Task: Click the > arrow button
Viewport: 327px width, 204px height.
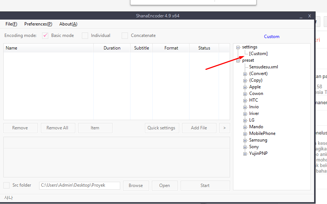Action: pos(225,128)
